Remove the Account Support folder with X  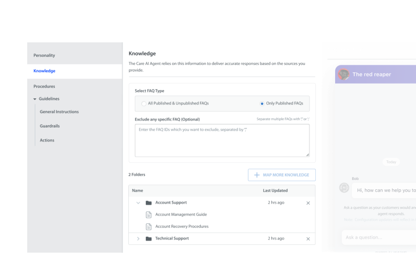pyautogui.click(x=308, y=203)
